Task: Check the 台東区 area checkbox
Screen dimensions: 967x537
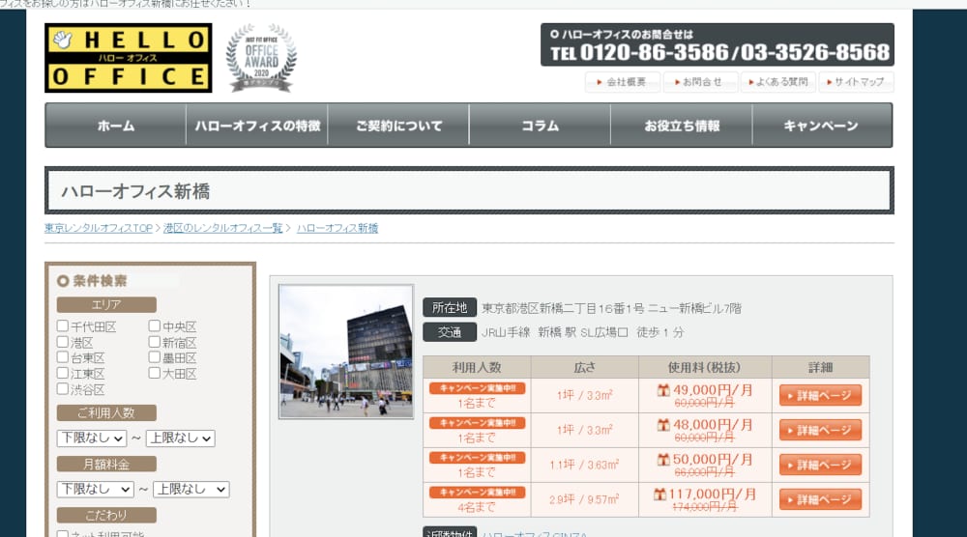Action: click(x=62, y=356)
